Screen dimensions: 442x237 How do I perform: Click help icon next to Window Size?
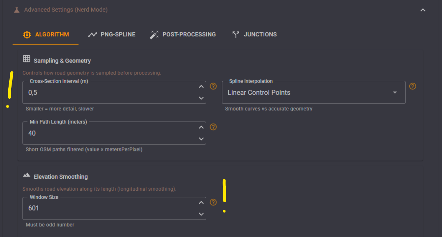click(213, 202)
